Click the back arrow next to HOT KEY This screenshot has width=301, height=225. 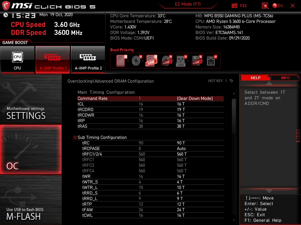tap(231, 81)
